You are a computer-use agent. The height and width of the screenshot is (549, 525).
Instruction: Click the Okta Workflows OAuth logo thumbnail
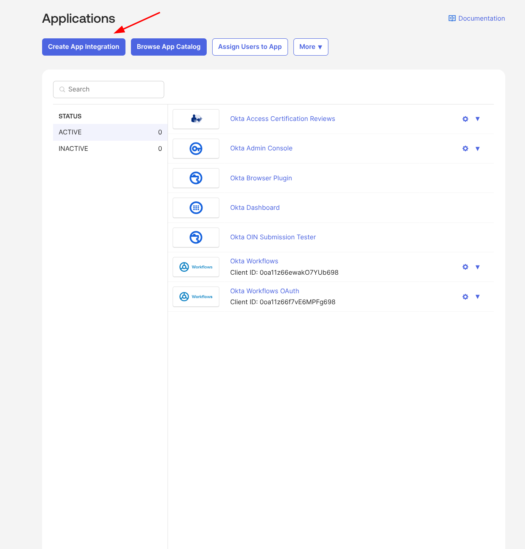(196, 297)
